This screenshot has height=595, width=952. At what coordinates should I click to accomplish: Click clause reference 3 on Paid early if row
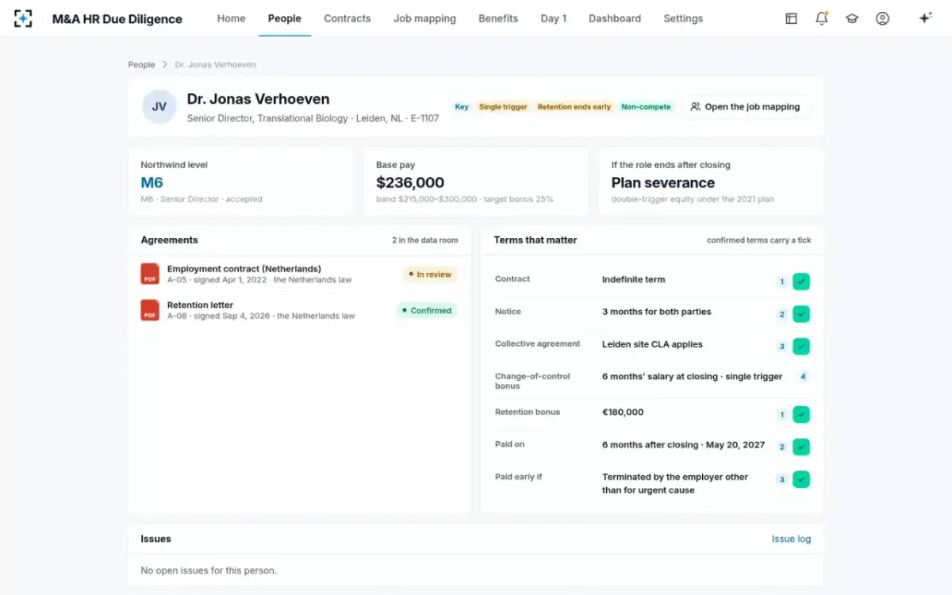[x=781, y=479]
